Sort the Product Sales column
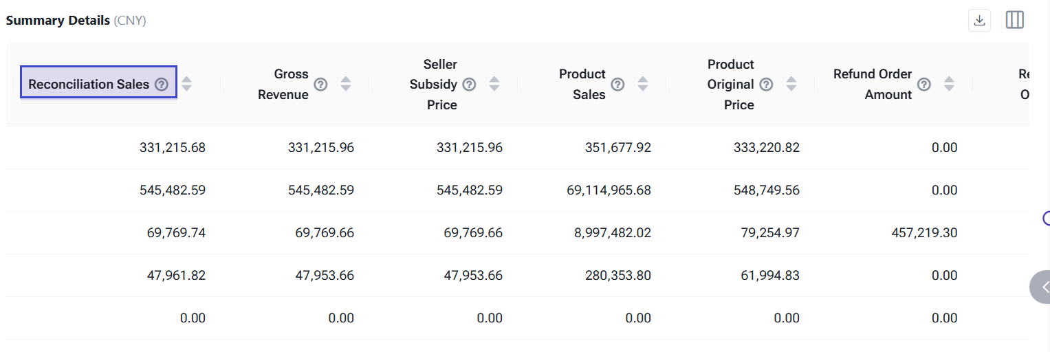 coord(643,85)
